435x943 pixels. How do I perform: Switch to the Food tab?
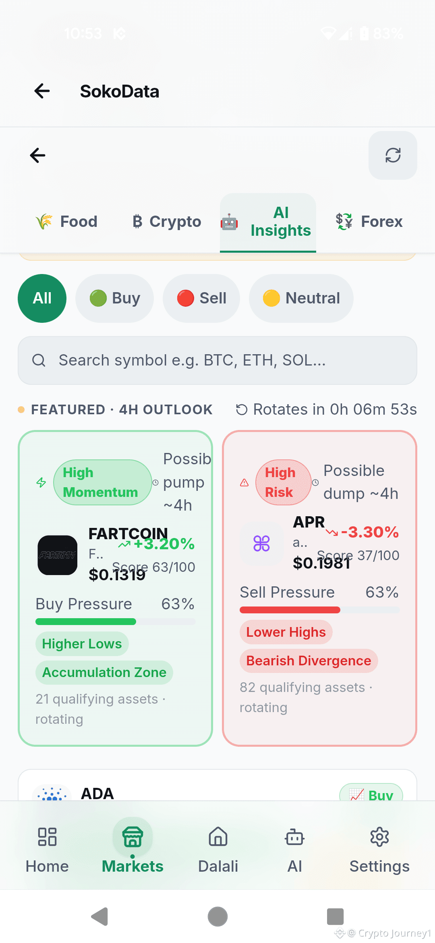(x=66, y=222)
